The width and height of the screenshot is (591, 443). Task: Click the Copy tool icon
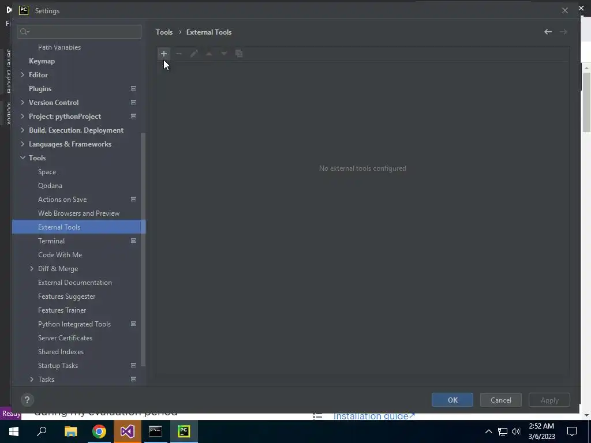tap(239, 54)
